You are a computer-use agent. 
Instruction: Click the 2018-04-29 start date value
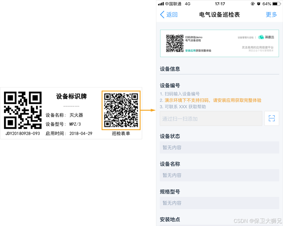(81, 133)
